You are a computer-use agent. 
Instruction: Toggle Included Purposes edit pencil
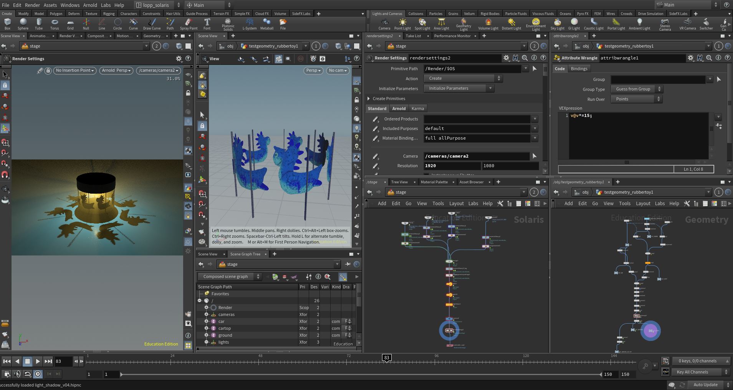376,129
